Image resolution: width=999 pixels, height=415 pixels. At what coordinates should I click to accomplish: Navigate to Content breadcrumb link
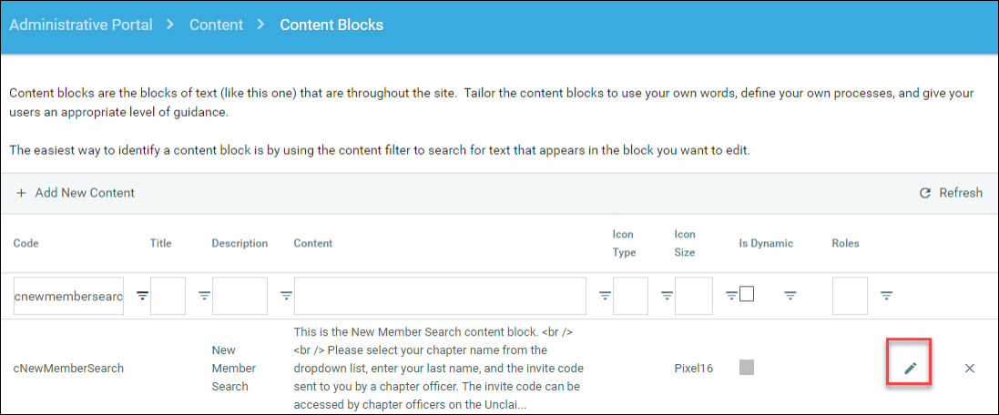(x=216, y=25)
